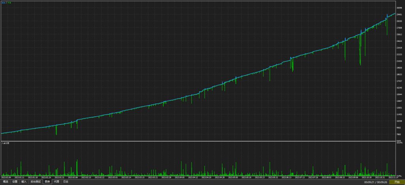Open the 日志 tab

(x=66, y=182)
